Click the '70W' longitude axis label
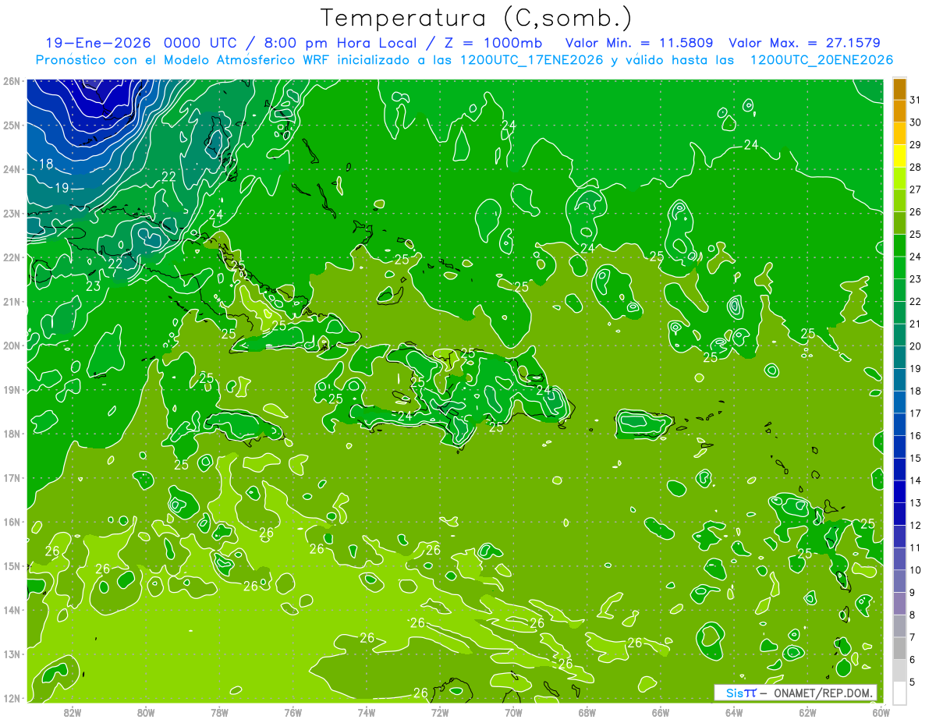Screen dimensions: 936x723 513,712
